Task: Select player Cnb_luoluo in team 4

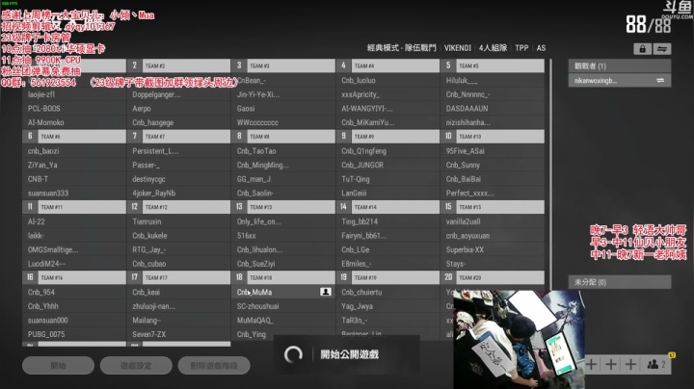Action: pos(387,81)
